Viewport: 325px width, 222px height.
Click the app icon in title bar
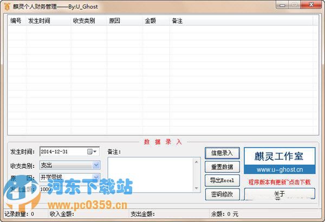click(x=6, y=6)
